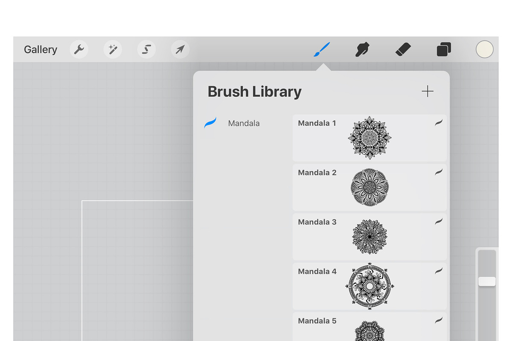Viewport: 512px width, 341px height.
Task: Select the Eraser tool
Action: (x=403, y=49)
